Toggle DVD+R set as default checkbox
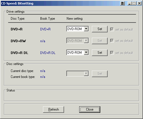The image size is (143, 119). point(112,29)
